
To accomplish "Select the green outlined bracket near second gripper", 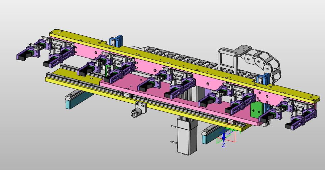I will pyautogui.click(x=107, y=71).
